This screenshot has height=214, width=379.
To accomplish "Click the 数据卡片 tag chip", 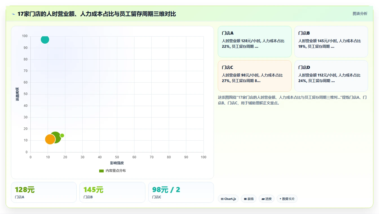I will click(x=287, y=199).
